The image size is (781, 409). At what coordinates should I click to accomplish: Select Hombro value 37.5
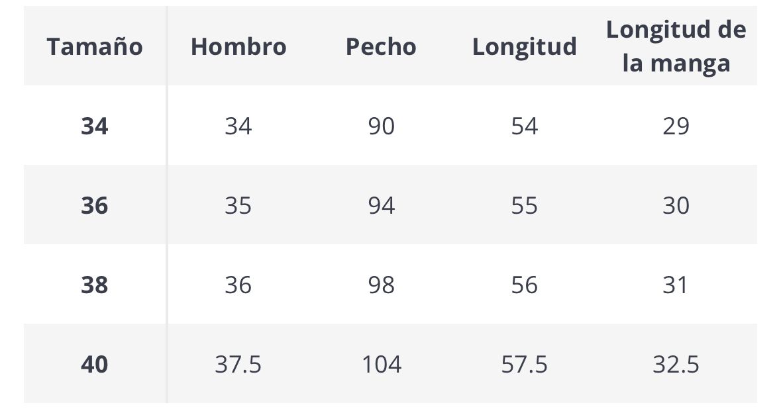click(238, 364)
